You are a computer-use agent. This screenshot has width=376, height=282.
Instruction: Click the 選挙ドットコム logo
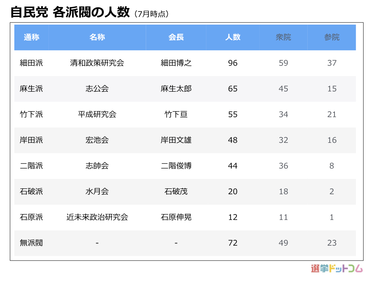coord(336,269)
